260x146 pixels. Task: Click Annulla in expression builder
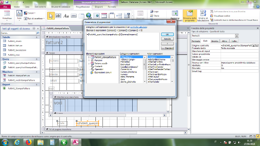(x=167, y=39)
